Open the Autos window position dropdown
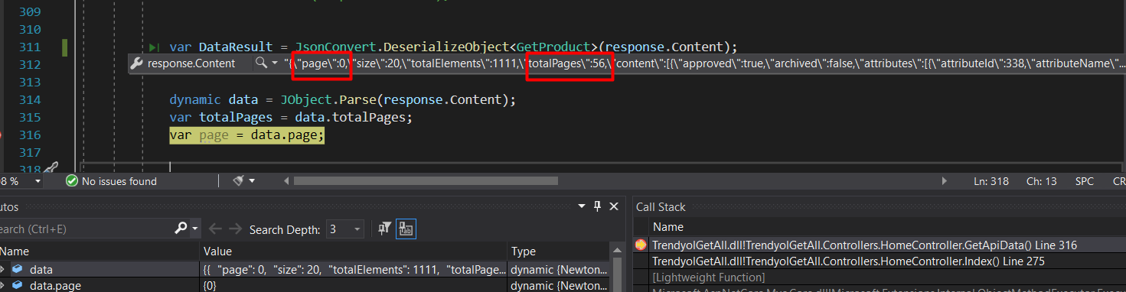This screenshot has height=292, width=1126. click(583, 206)
